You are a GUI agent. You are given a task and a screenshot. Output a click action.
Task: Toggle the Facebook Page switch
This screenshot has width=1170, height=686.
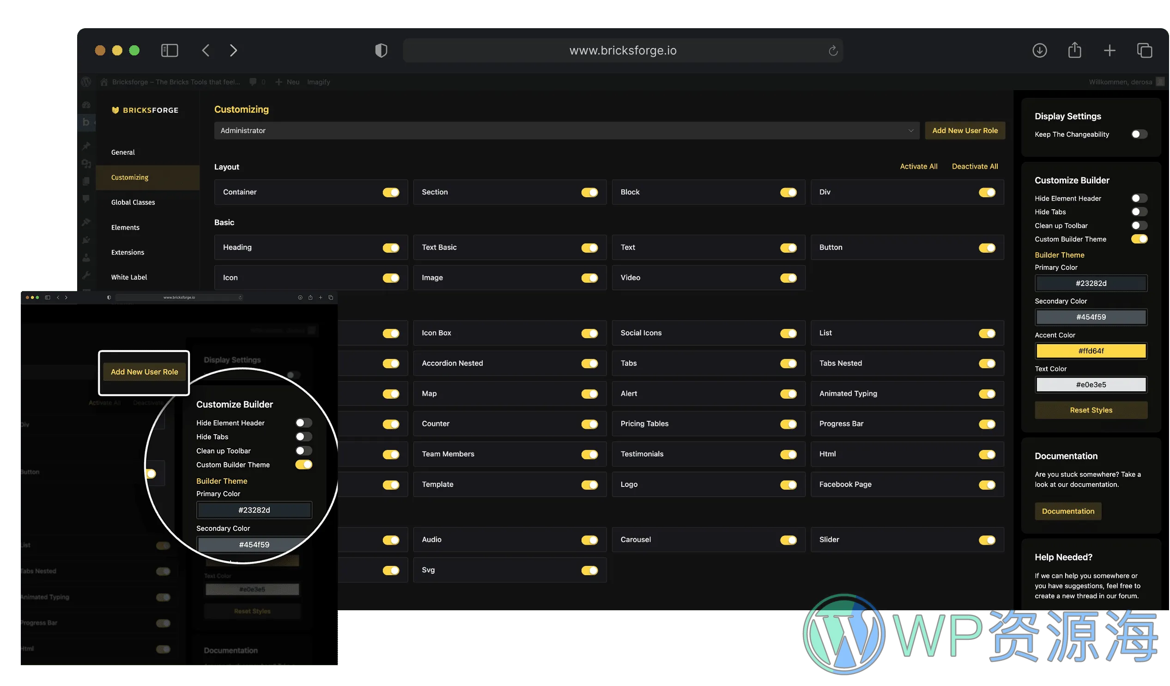[987, 486]
